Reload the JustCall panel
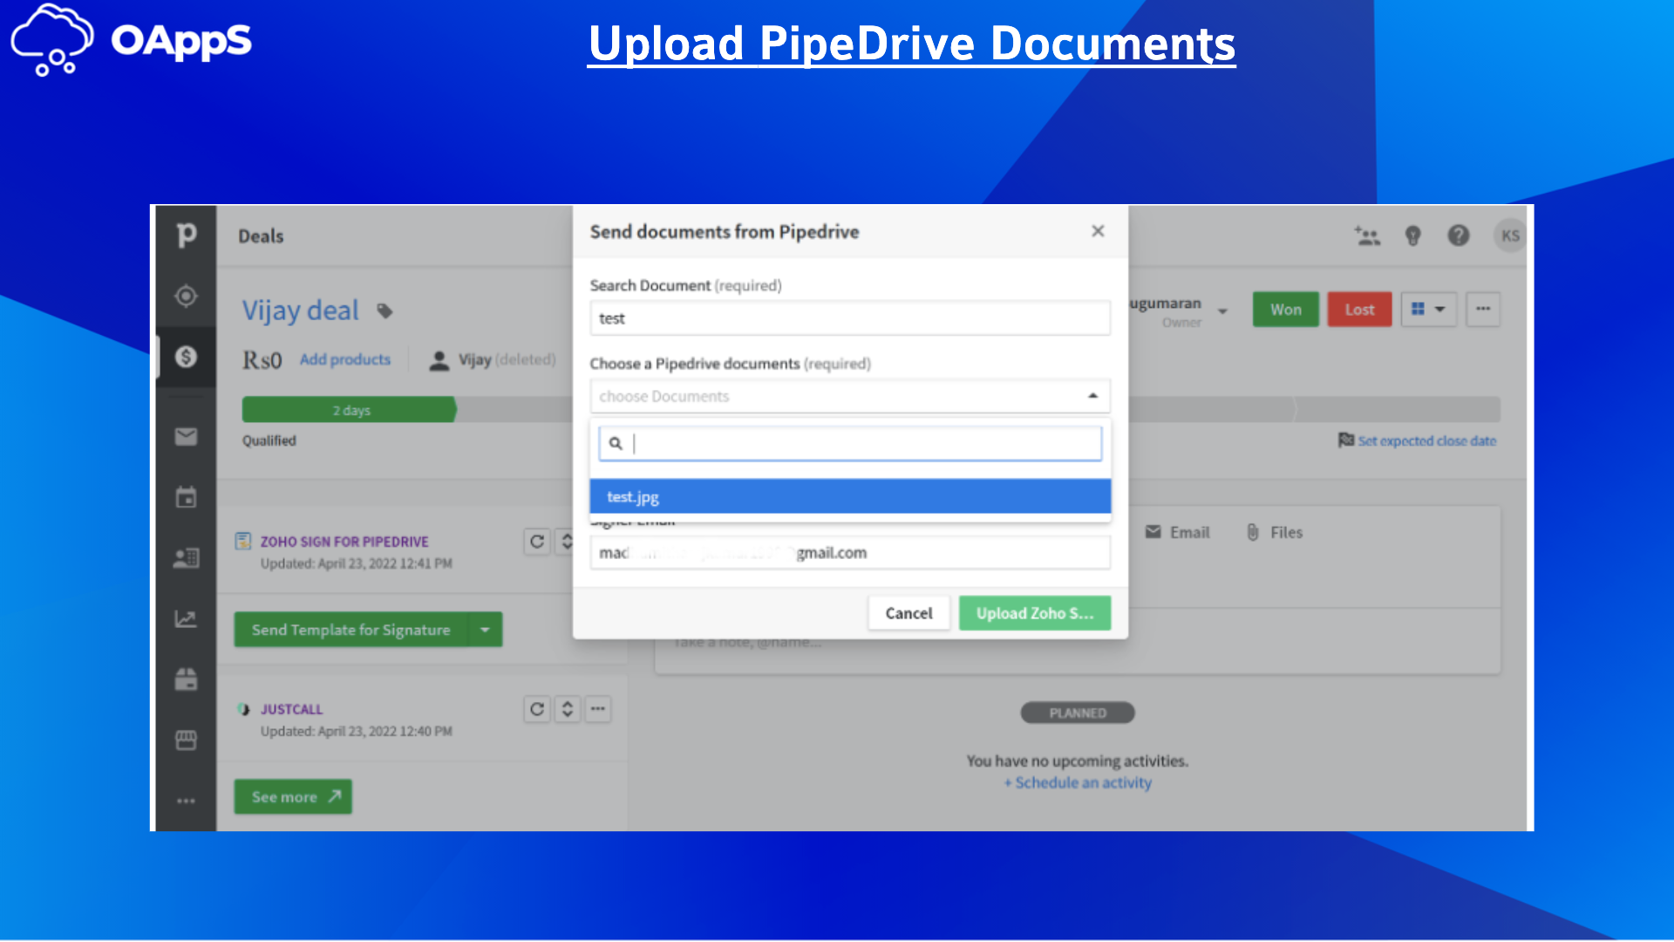1674x942 pixels. (537, 709)
